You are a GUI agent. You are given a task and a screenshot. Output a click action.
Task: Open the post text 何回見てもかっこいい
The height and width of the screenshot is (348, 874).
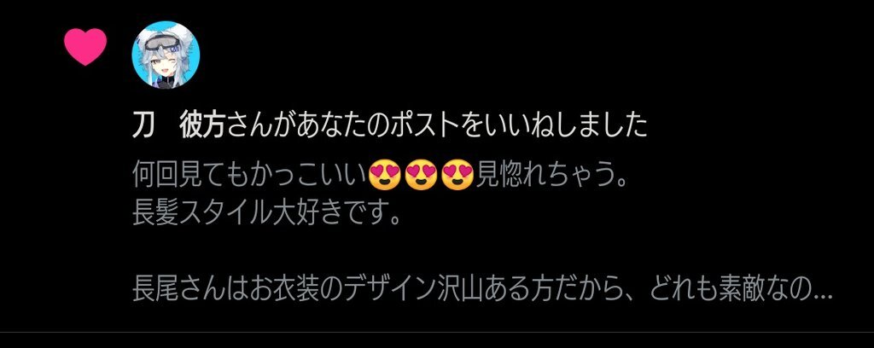(x=250, y=175)
